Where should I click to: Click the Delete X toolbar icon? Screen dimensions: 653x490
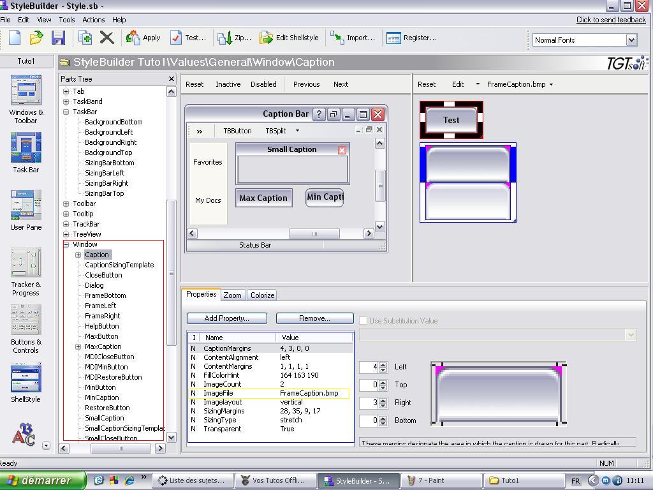pos(107,38)
